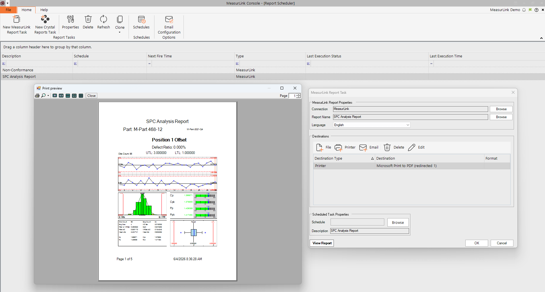Click the print icon in Print preview
Viewport: 545px width, 292px height.
37,96
